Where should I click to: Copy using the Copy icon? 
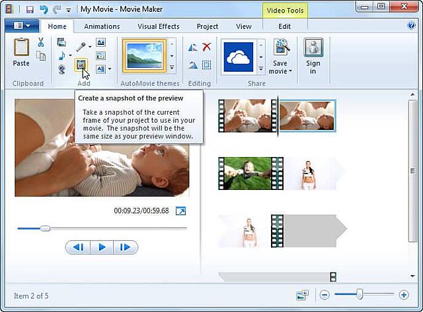click(x=41, y=55)
